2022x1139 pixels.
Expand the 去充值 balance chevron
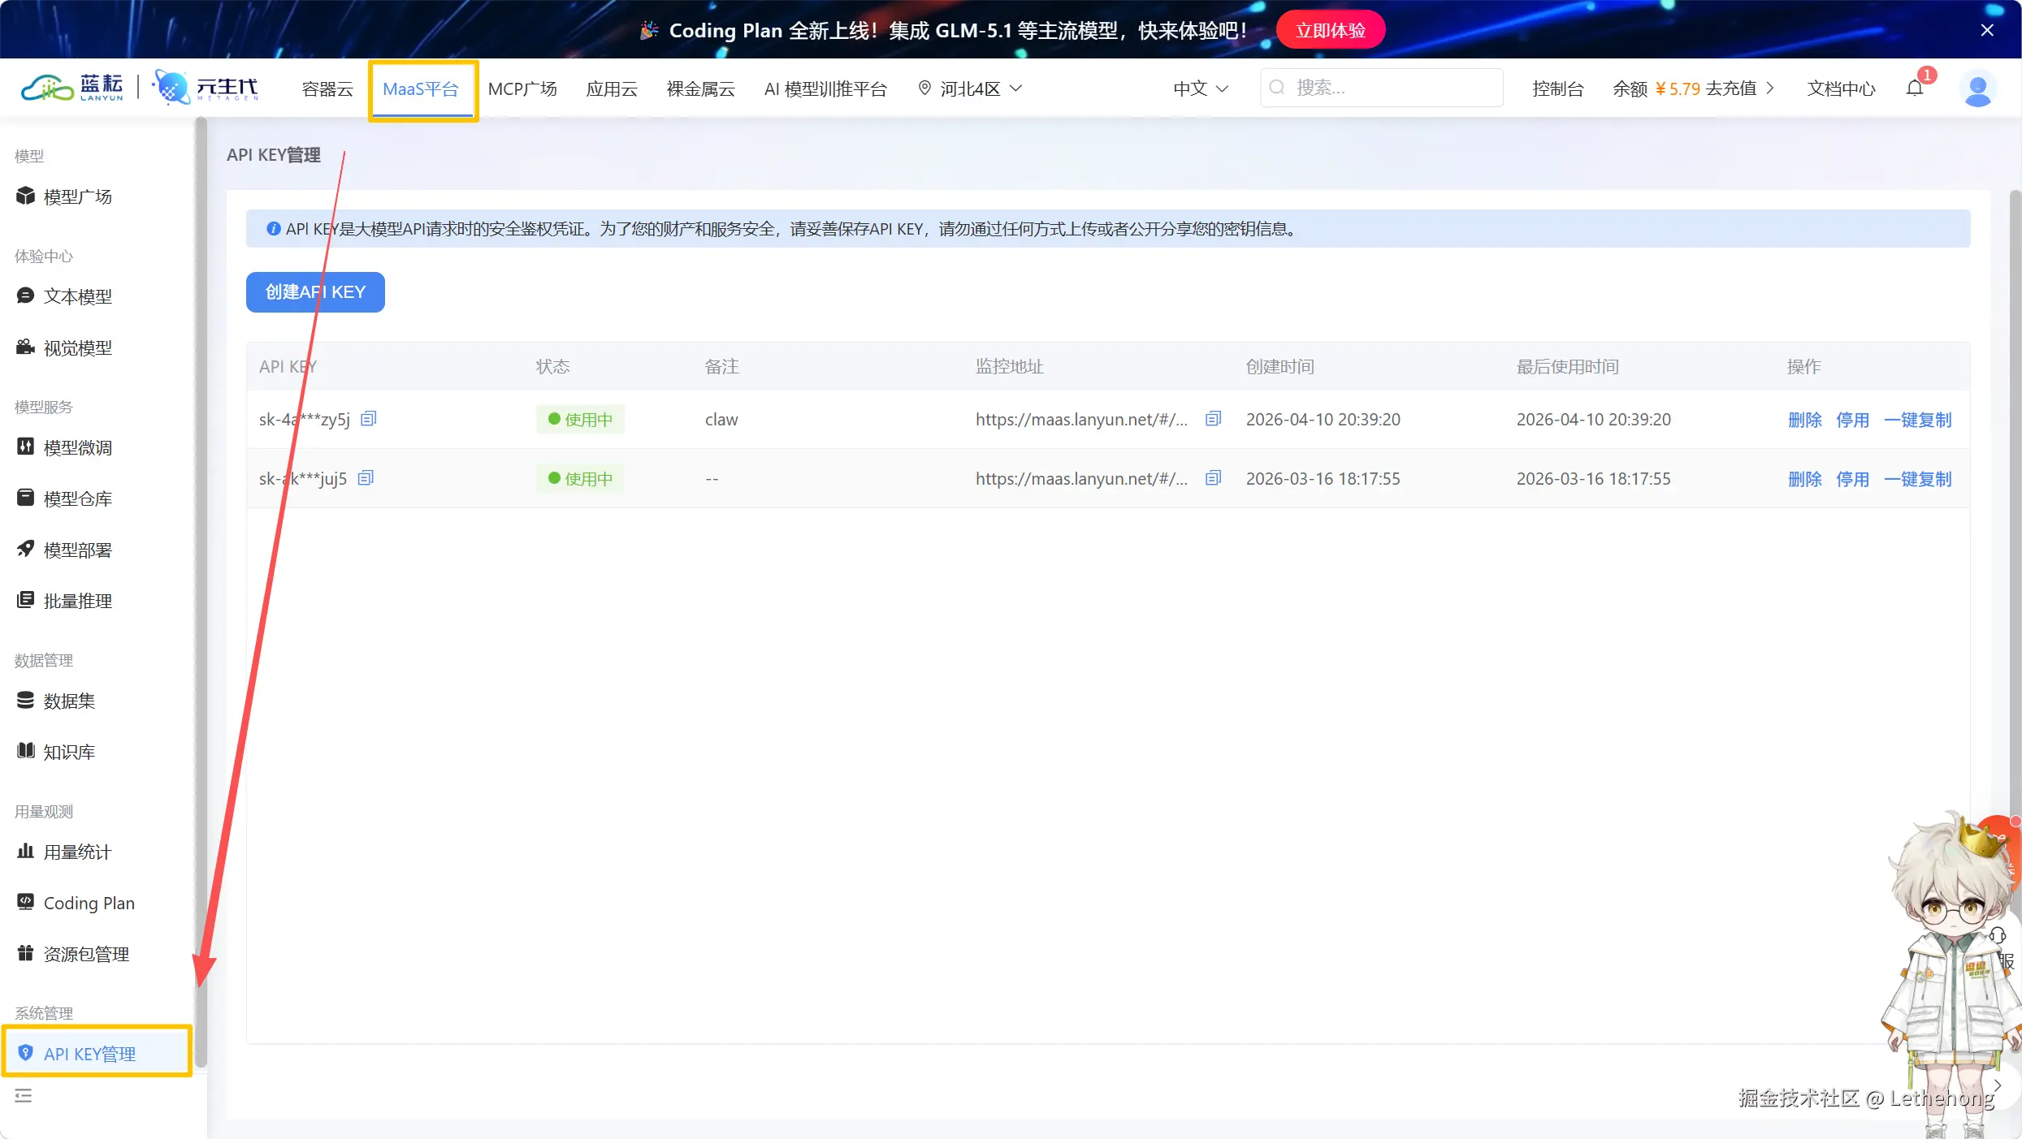coord(1770,88)
